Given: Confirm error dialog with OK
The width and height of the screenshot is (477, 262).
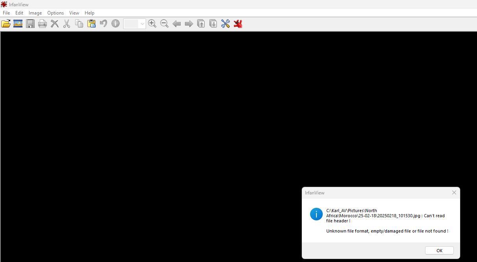Looking at the screenshot, I should tap(439, 251).
